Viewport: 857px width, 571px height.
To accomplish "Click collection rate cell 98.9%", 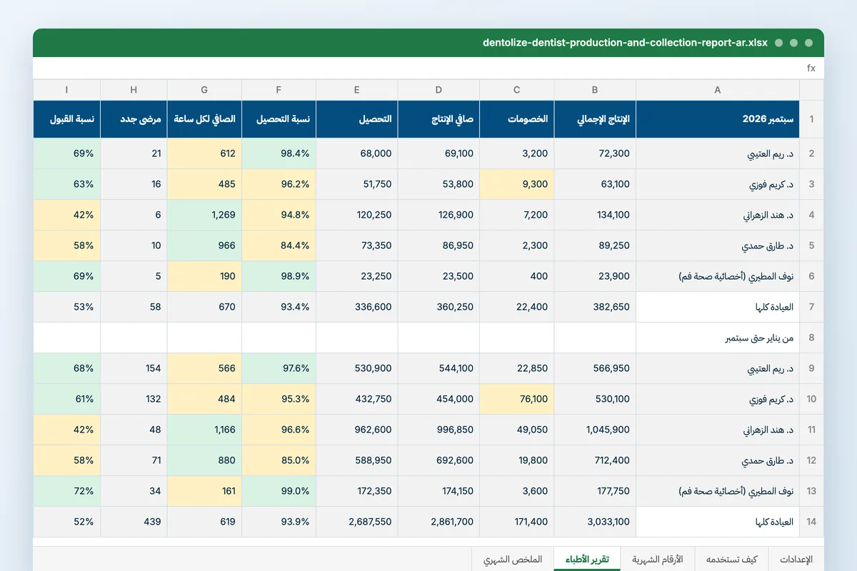I will click(279, 276).
